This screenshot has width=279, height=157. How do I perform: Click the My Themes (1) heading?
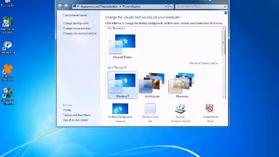click(x=116, y=28)
